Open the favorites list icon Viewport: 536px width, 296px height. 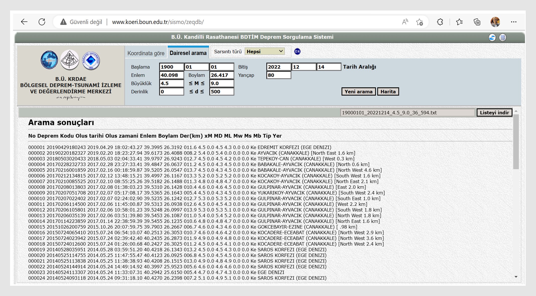click(459, 22)
